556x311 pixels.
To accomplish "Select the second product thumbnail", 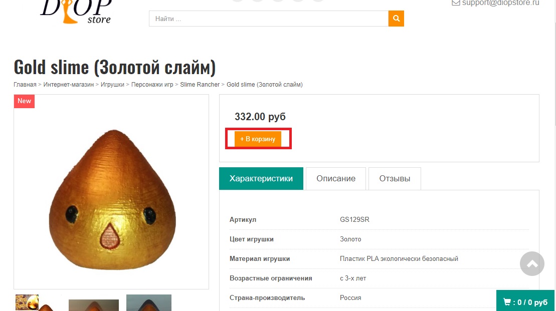I will [x=94, y=305].
